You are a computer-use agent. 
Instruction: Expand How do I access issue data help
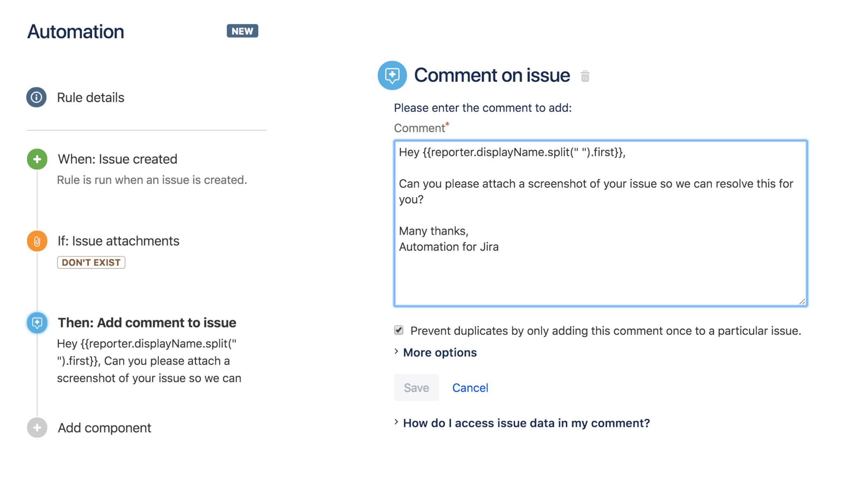526,423
